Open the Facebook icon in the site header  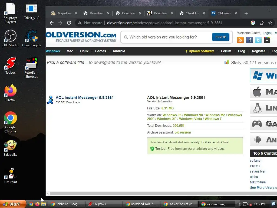tap(249, 40)
